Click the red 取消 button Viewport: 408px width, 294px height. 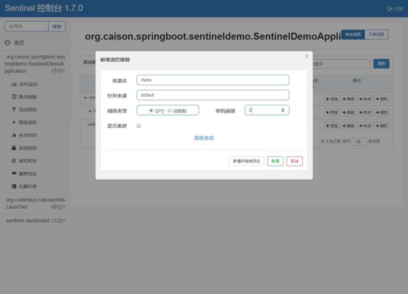[x=295, y=161]
